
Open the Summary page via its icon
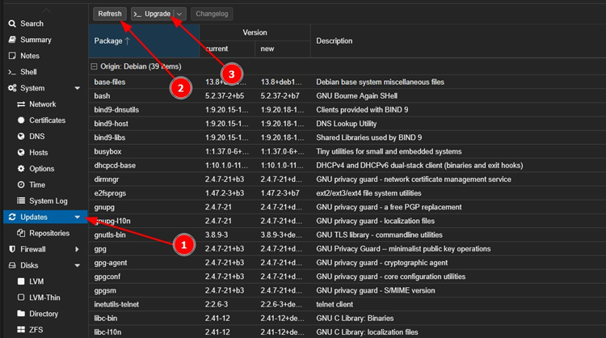point(12,40)
